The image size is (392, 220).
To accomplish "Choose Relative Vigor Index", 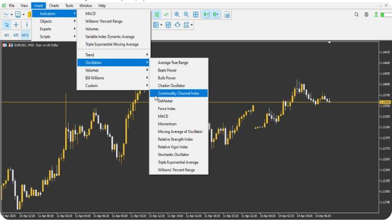I will 179,147.
